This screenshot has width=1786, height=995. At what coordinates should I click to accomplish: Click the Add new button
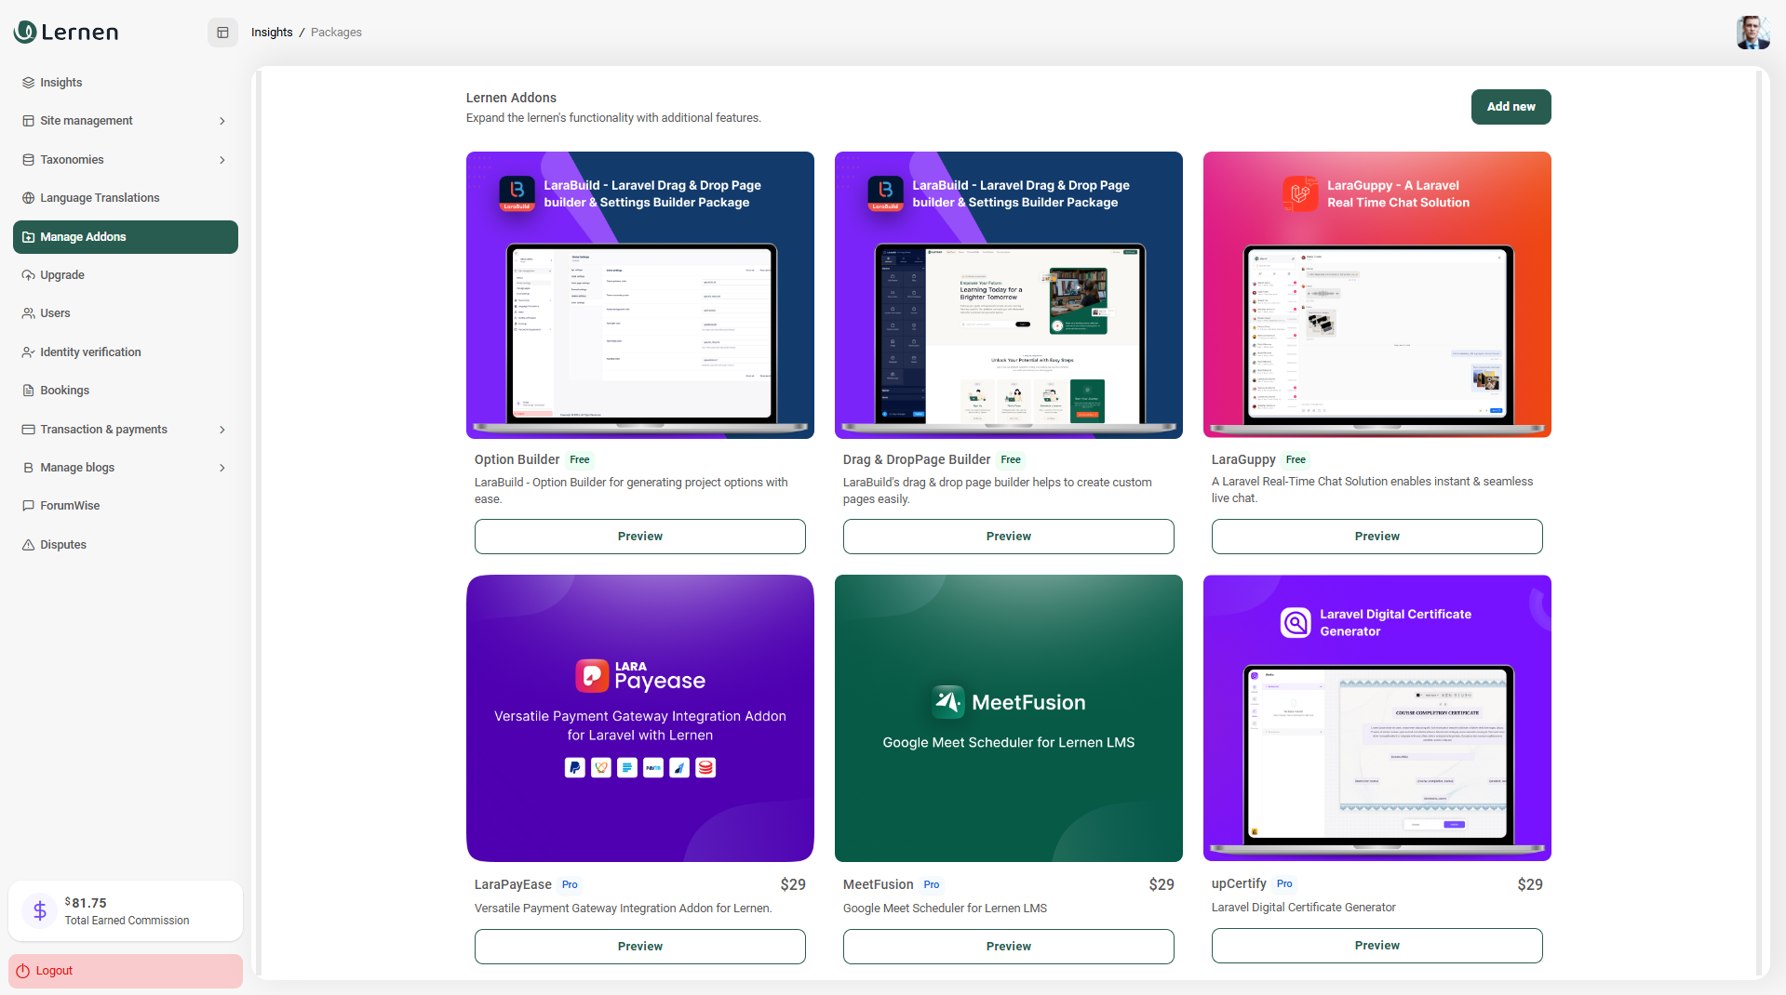point(1511,107)
